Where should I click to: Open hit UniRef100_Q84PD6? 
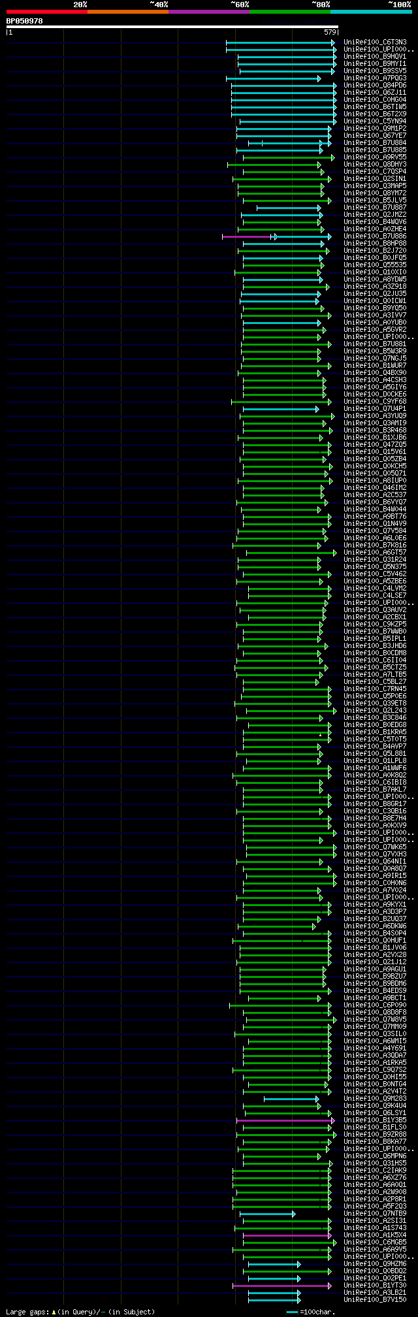(x=375, y=86)
